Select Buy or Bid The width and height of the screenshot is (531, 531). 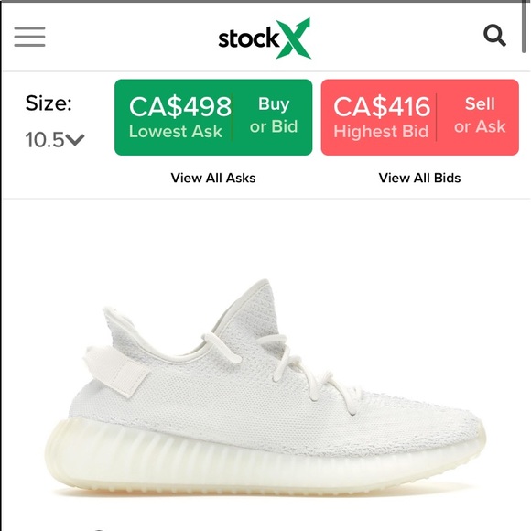point(274,115)
